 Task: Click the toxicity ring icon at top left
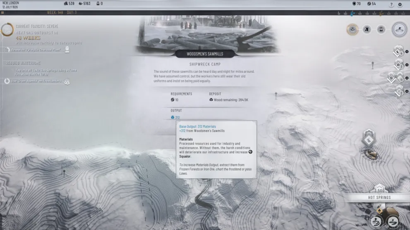pyautogui.click(x=7, y=30)
